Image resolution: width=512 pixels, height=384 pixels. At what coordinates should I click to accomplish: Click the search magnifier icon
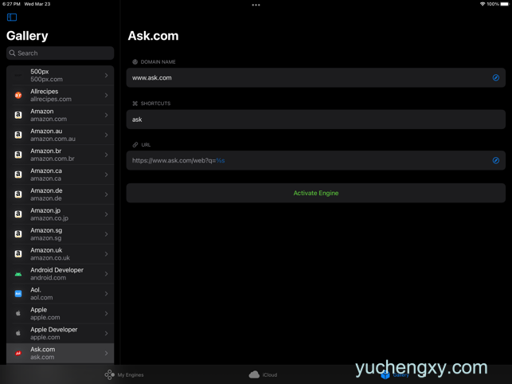[13, 53]
